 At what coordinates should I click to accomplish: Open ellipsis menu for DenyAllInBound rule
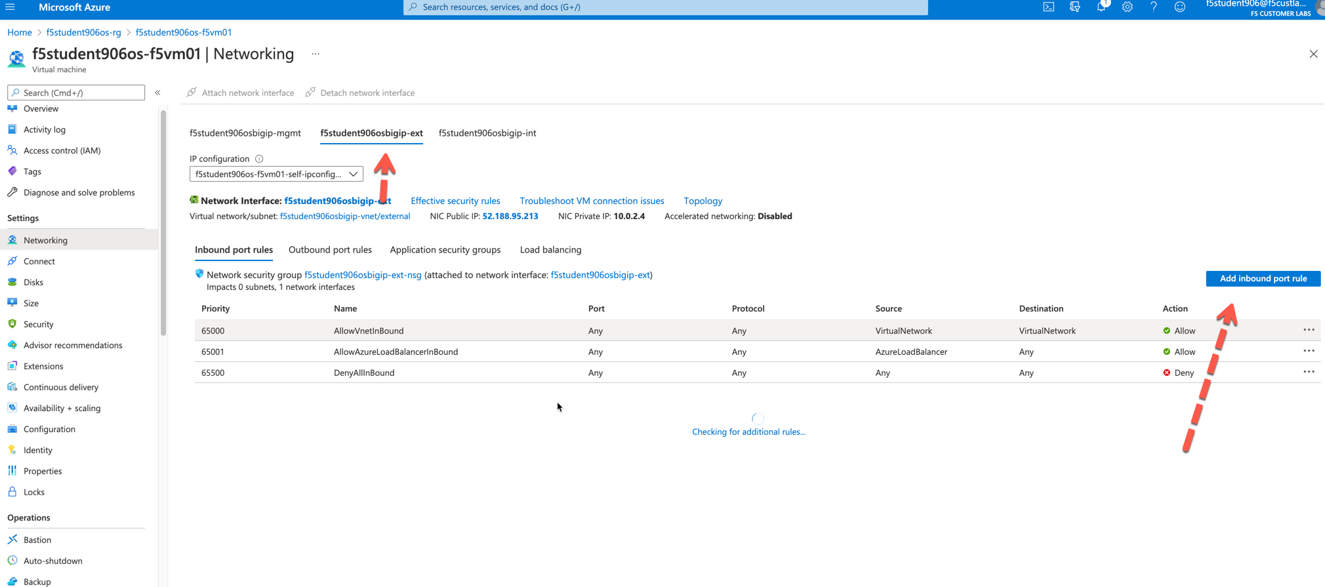click(1309, 372)
